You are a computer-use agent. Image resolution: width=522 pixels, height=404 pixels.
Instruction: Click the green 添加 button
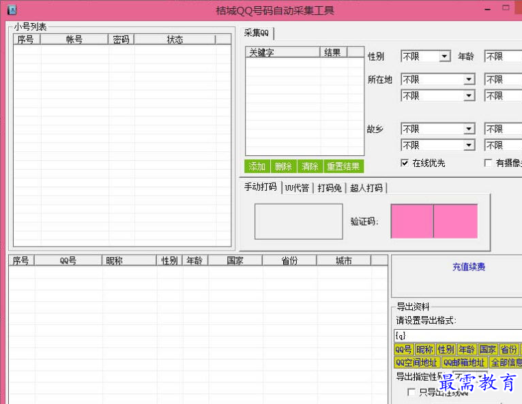click(257, 166)
